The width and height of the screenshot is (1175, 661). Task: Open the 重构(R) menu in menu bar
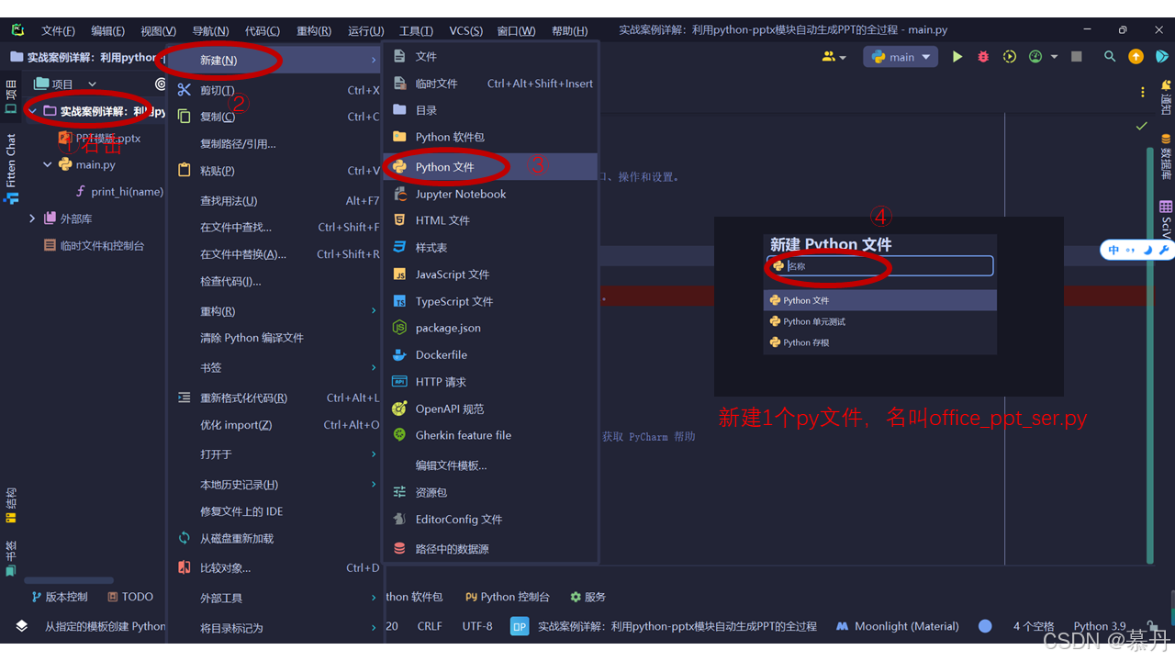point(314,31)
